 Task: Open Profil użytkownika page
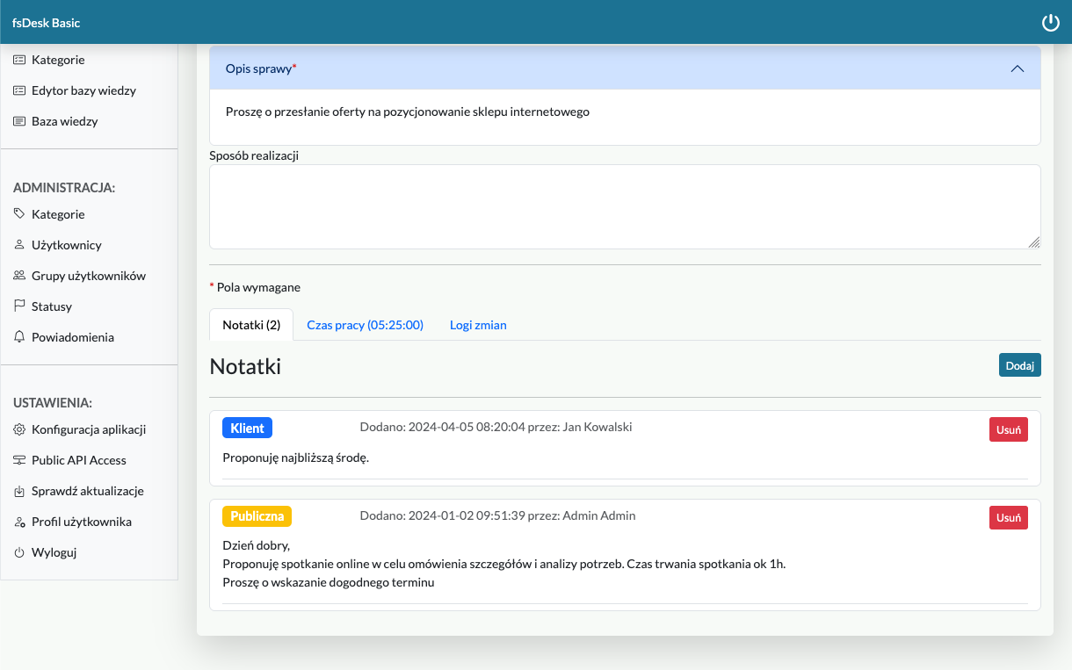(x=81, y=522)
